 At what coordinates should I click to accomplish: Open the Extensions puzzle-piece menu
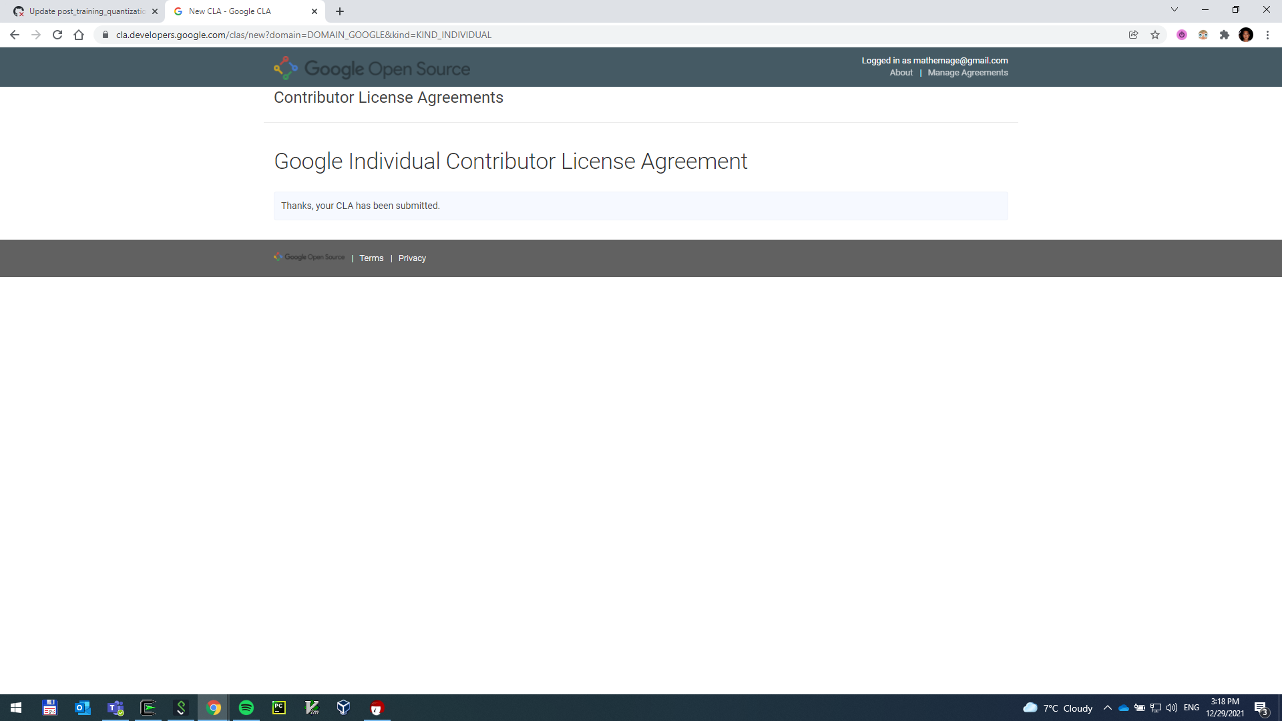[x=1225, y=35]
